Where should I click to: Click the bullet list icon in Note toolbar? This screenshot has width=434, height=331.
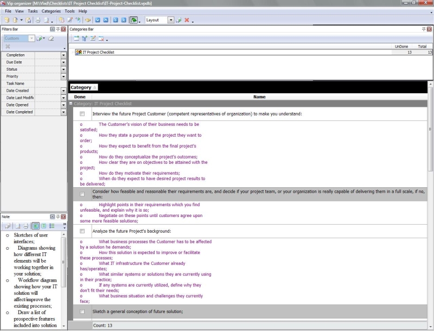(52, 225)
